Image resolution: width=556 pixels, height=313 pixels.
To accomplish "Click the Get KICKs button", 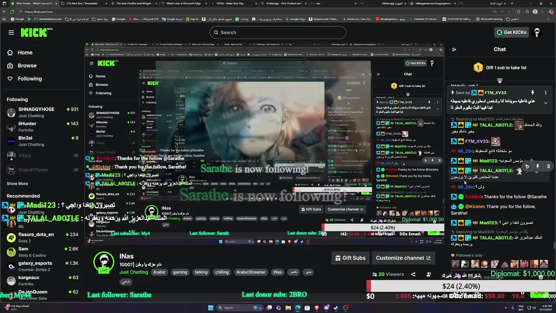I will pos(512,32).
